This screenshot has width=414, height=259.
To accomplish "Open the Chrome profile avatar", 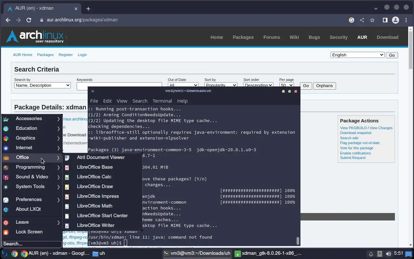I will coord(395,20).
